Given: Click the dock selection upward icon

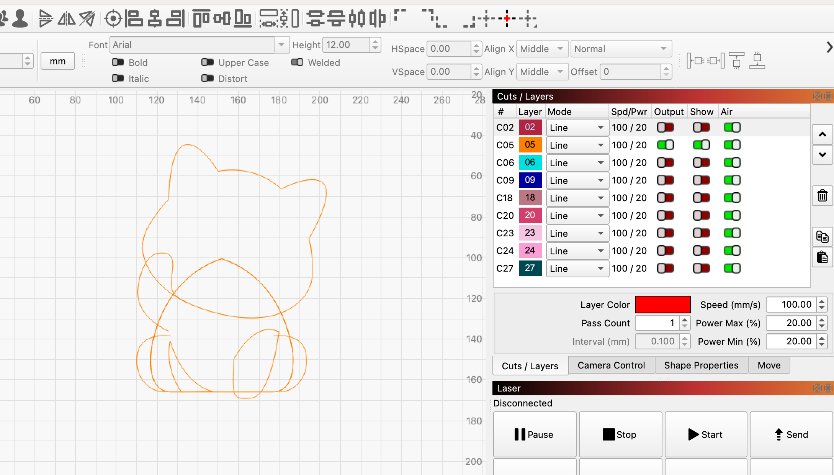Looking at the screenshot, I should pyautogui.click(x=736, y=61).
